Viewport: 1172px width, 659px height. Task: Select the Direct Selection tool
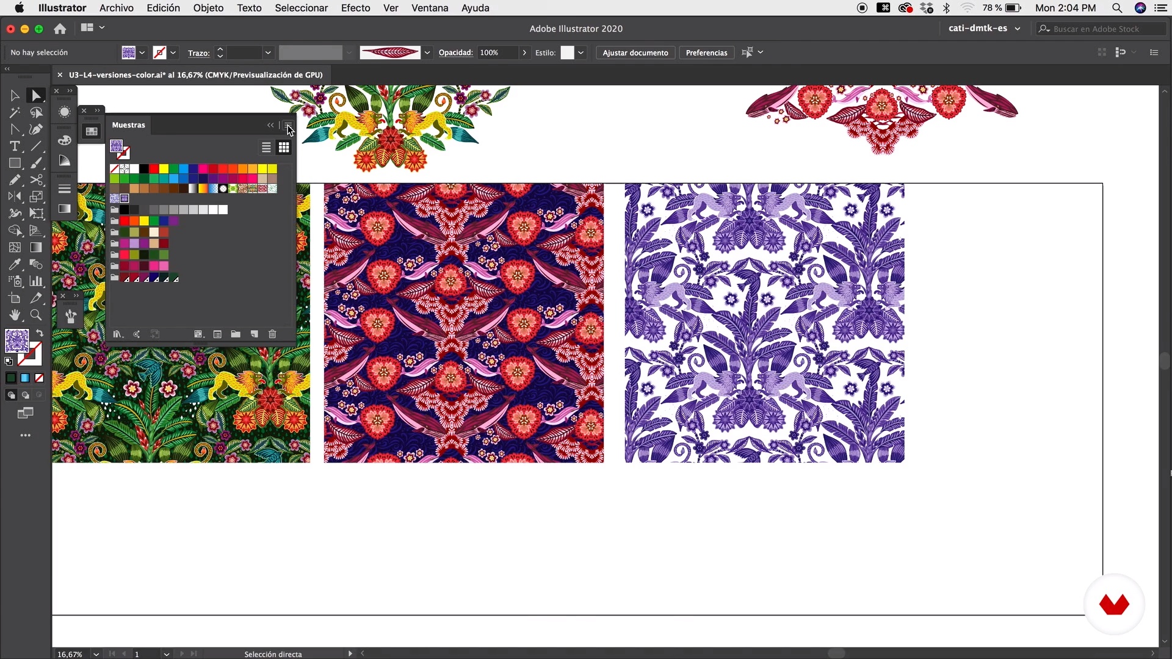36,96
